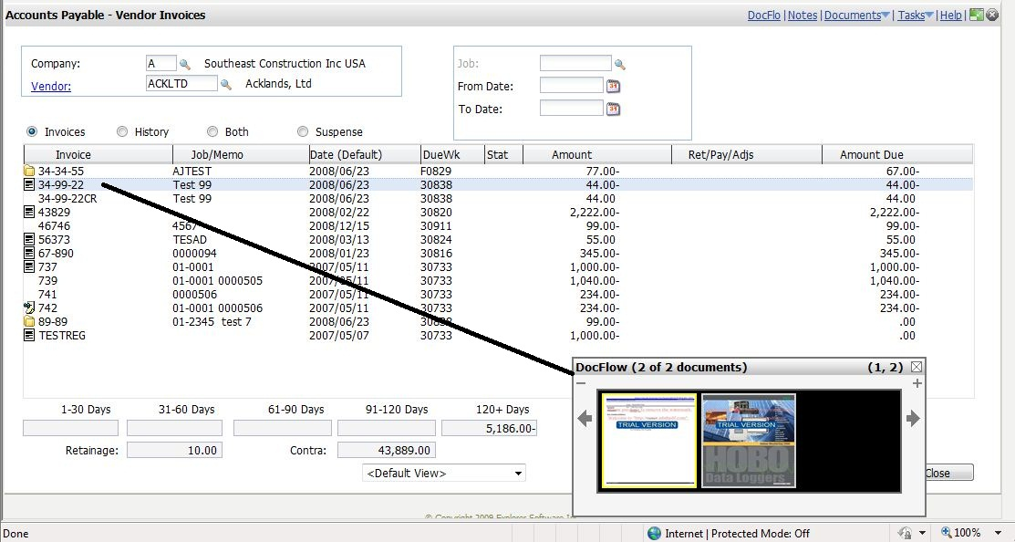Select the Invoices radio button
The width and height of the screenshot is (1015, 542).
[x=32, y=131]
